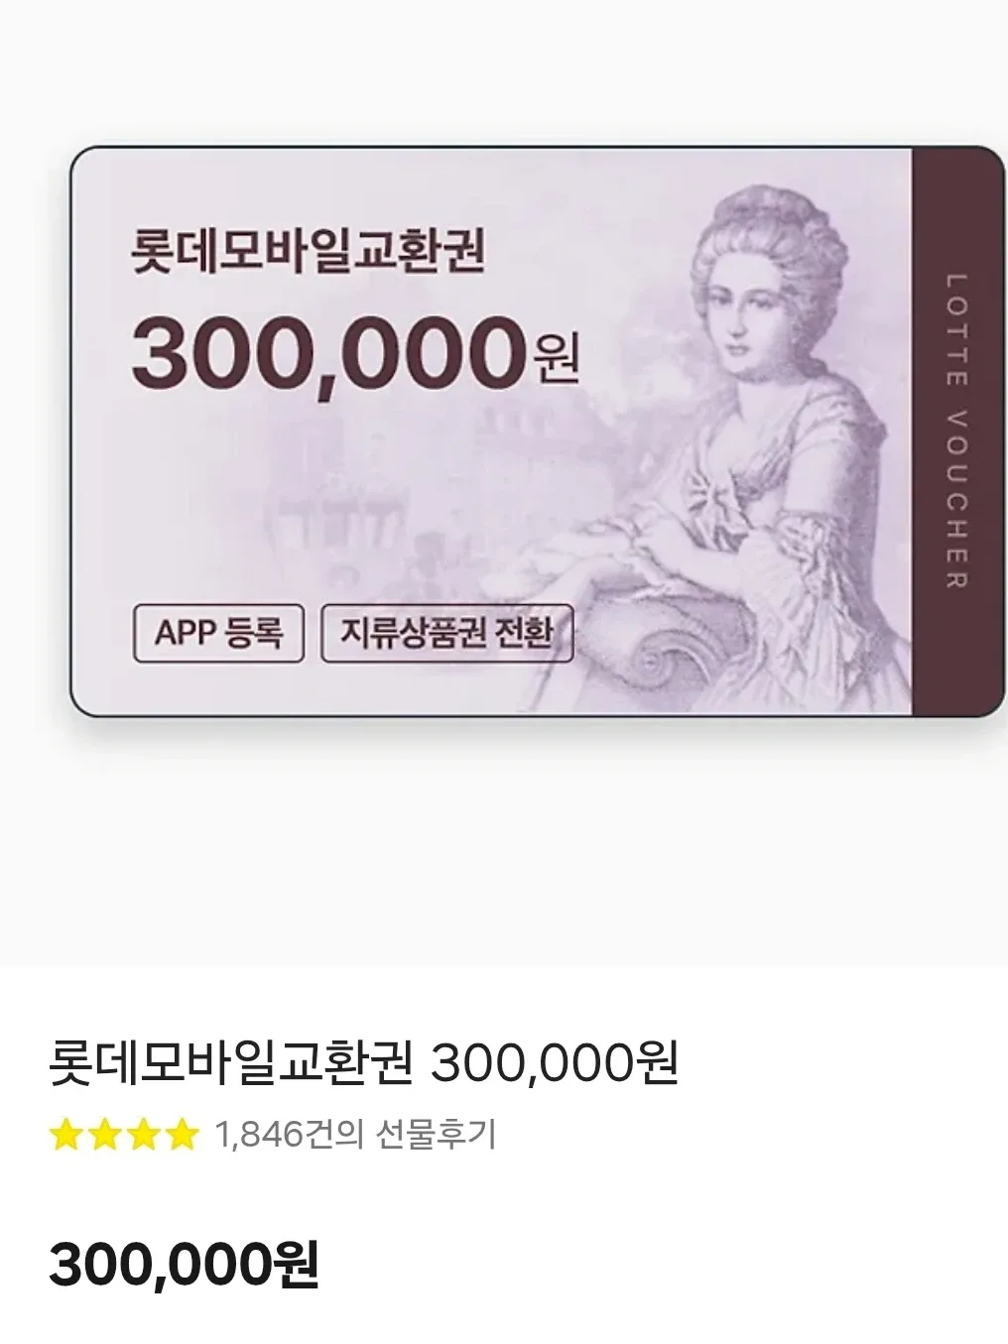Click the second yellow rating star
The height and width of the screenshot is (1344, 1008).
pos(105,1134)
